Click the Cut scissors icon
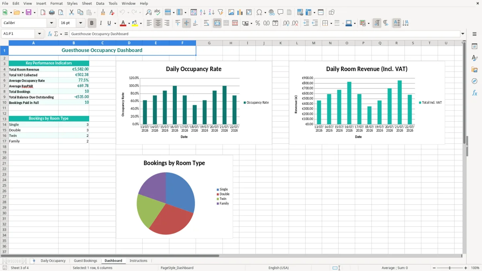This screenshot has width=482, height=271. coord(71,12)
